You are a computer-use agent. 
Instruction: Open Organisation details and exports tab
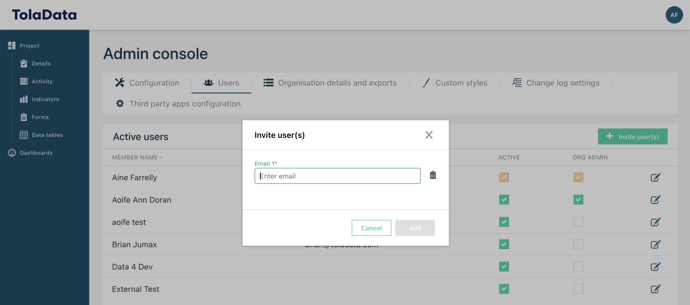[330, 83]
